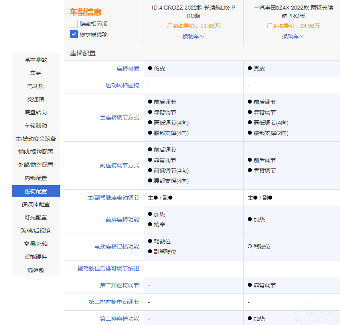Jump to 电动机 section
This screenshot has height=325, width=340.
point(36,86)
